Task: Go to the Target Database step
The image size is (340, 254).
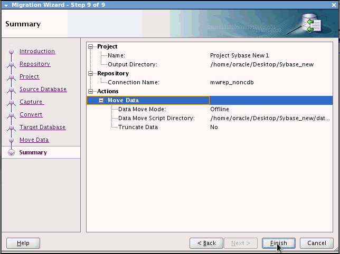Action: pos(42,127)
